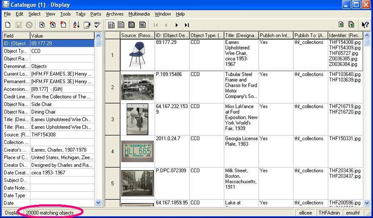Viewport: 373px width, 218px height.
Task: Open the Parts menu
Action: click(x=96, y=14)
